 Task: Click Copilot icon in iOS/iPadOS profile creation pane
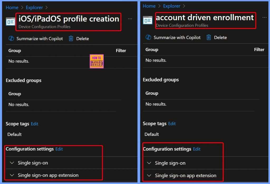[11, 38]
